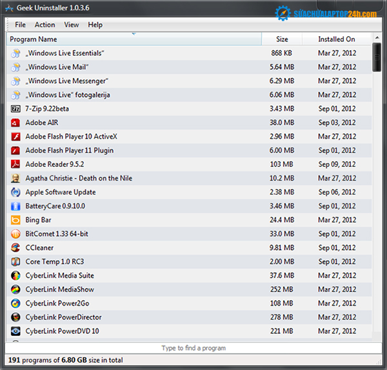
Task: Select the CCleaner entry name
Action: [39, 248]
